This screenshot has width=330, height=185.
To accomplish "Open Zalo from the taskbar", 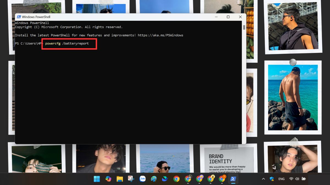I will pos(142,179).
